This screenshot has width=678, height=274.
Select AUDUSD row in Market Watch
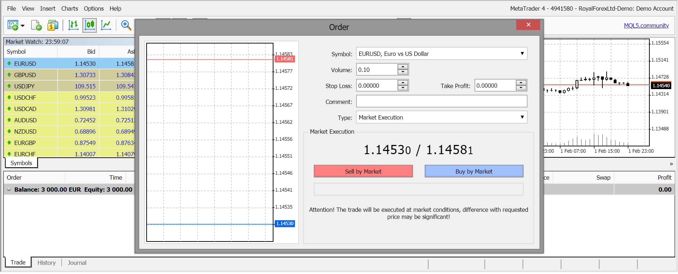[x=69, y=120]
